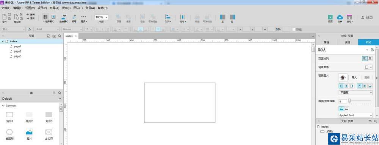Screen dimensions: 379x145
Task: Open the 帮助(H) menu
Action: point(103,8)
